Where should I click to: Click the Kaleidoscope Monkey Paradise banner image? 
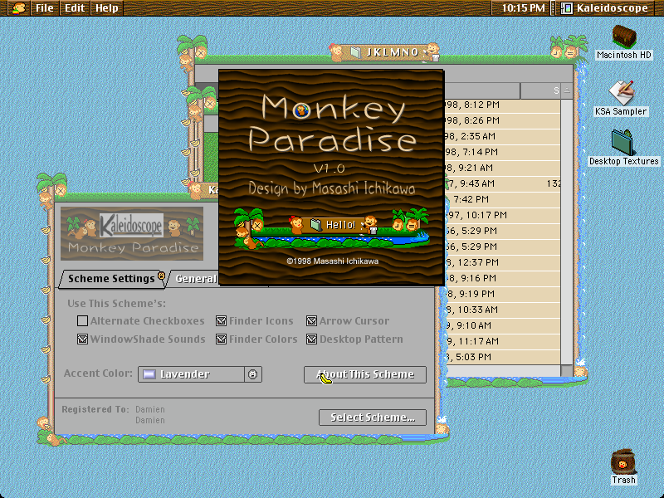pos(132,233)
